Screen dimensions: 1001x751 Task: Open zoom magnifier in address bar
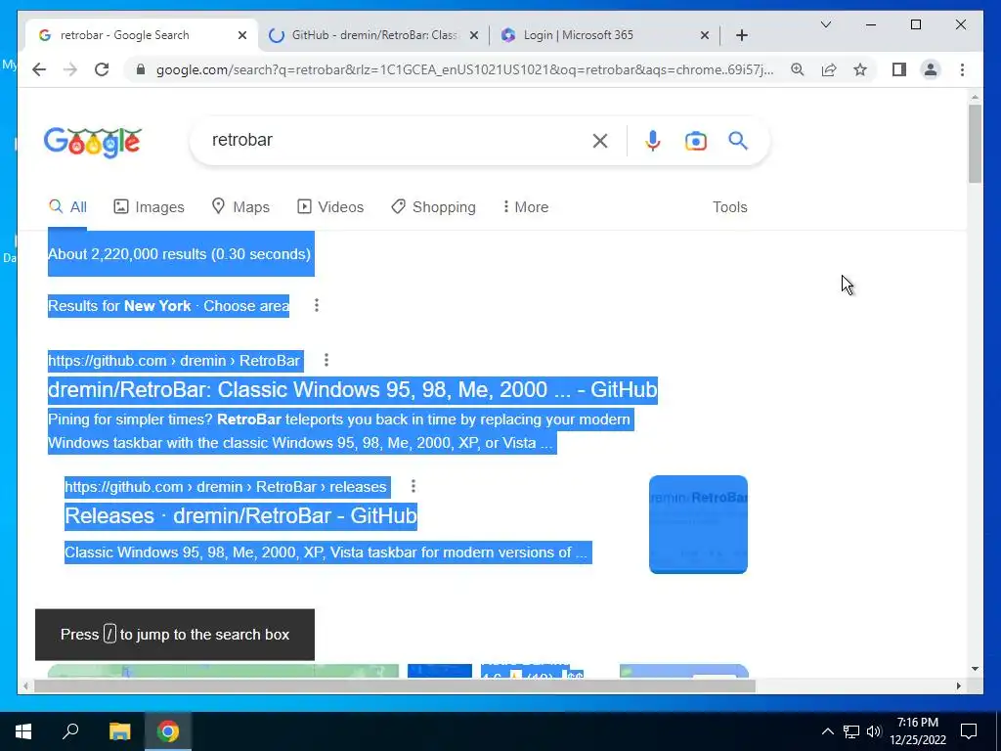tap(798, 69)
